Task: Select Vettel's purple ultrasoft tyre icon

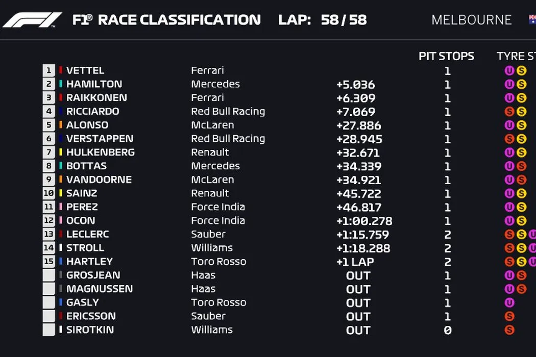Action: 509,71
